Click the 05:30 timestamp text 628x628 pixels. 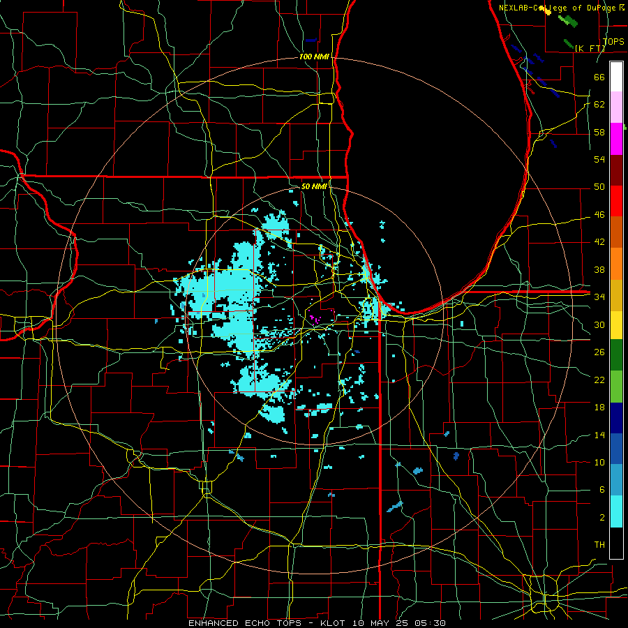(x=431, y=623)
